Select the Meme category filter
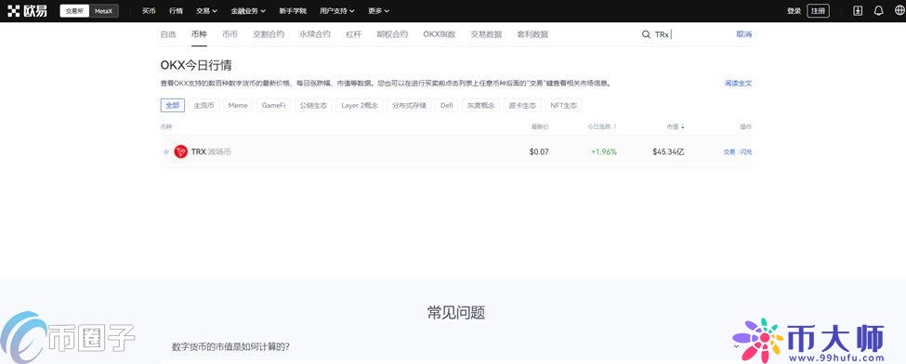 (x=238, y=106)
